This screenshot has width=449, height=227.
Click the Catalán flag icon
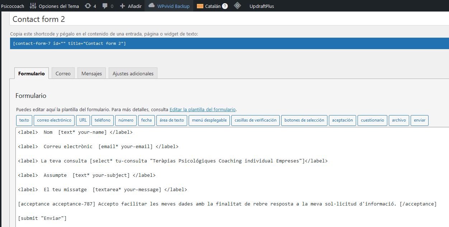(200, 6)
